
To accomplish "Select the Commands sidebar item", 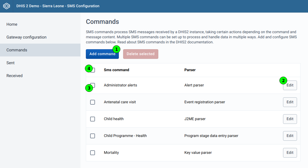I will (x=17, y=50).
